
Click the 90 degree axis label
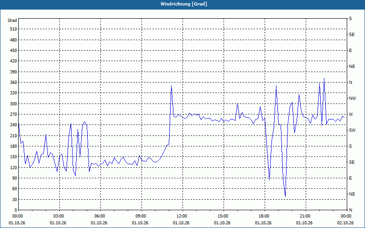(15, 178)
